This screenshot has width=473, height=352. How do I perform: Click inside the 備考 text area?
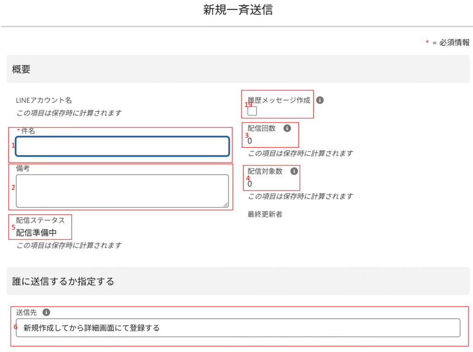(122, 191)
